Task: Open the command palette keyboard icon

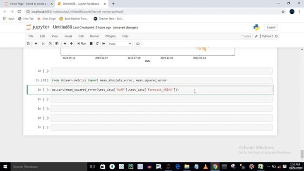Action: point(138,44)
